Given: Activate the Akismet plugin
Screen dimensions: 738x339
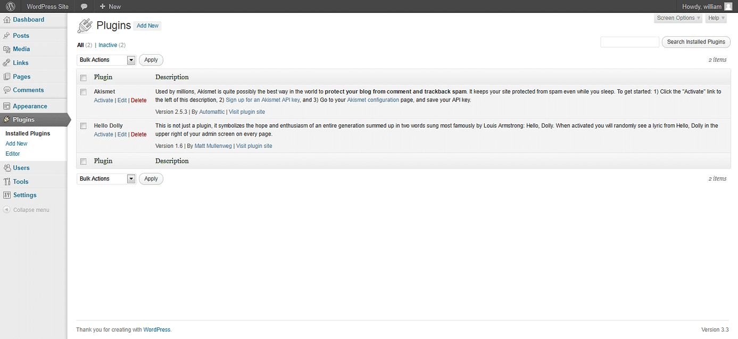Looking at the screenshot, I should (103, 100).
